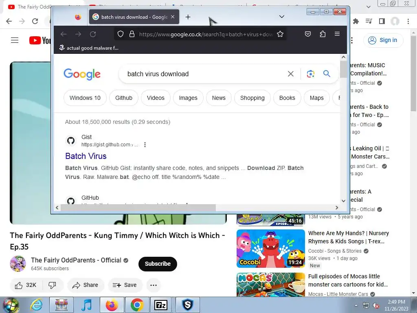Viewport: 417px width, 313px height.
Task: Open 7-Zip from the taskbar
Action: 161,305
